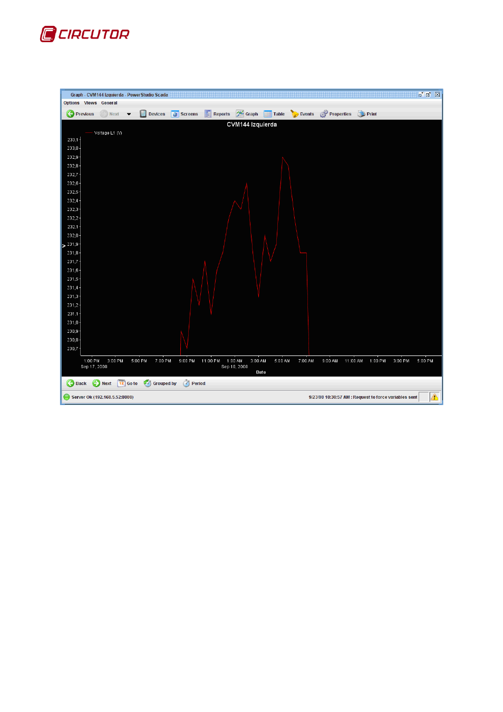Click the yellow warning alert icon

pos(434,397)
